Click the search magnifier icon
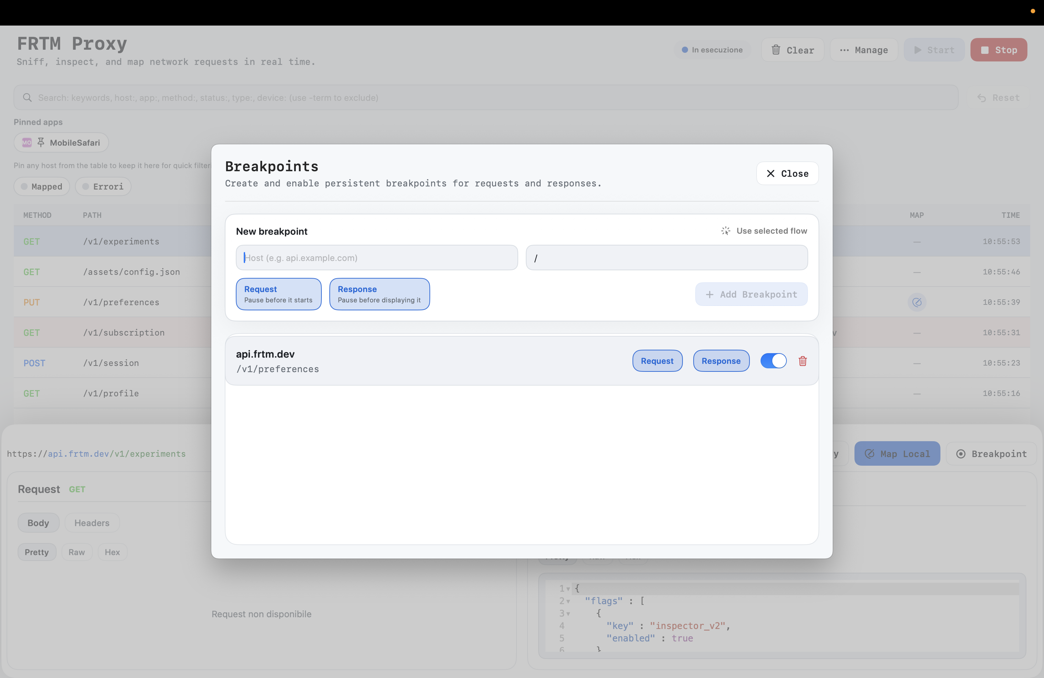The height and width of the screenshot is (678, 1044). click(x=27, y=97)
